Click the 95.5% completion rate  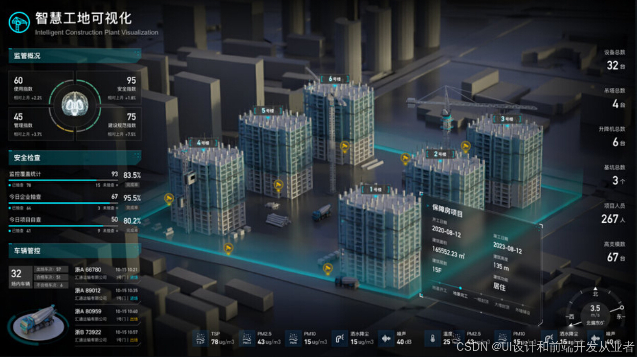(132, 198)
